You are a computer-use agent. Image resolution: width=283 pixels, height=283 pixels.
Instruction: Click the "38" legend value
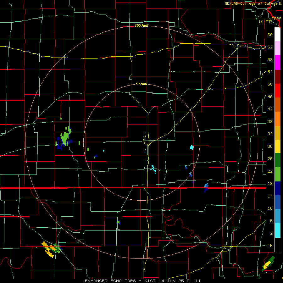tap(270, 122)
